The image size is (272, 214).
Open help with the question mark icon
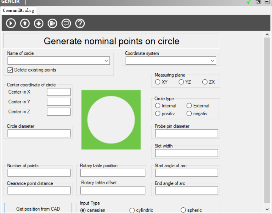(x=80, y=23)
